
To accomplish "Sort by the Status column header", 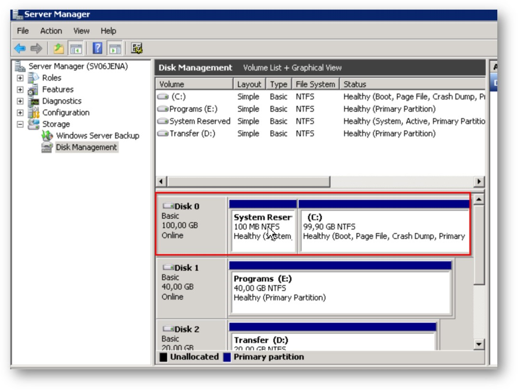I will (x=412, y=84).
